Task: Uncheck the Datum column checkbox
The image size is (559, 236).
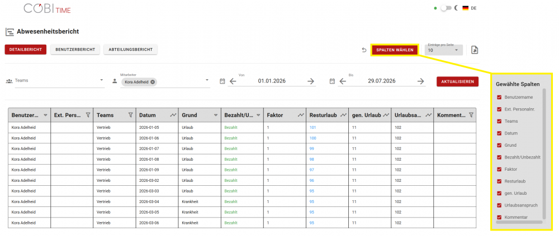Action: [x=499, y=133]
